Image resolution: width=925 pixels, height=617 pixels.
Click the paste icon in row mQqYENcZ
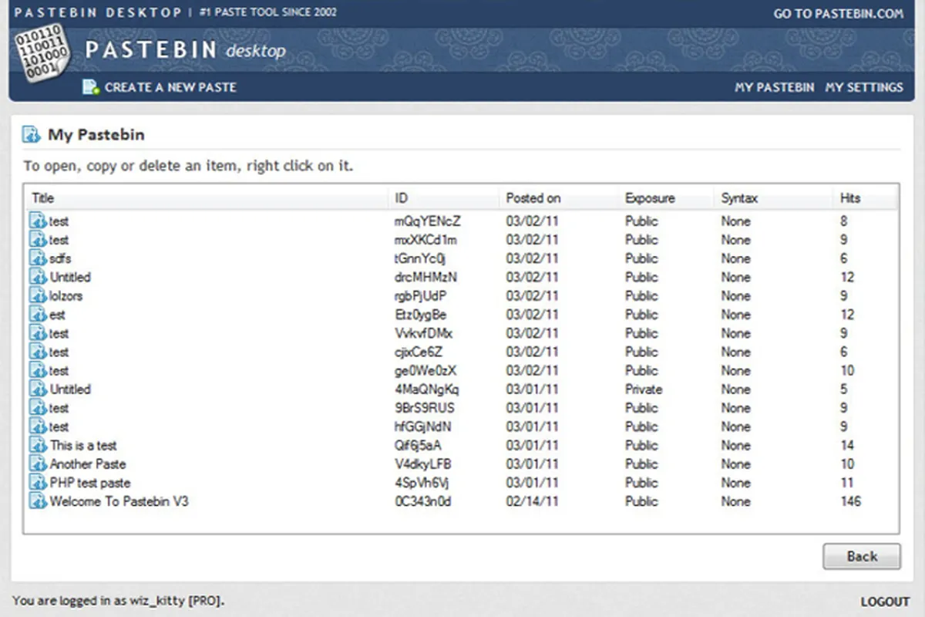click(39, 221)
